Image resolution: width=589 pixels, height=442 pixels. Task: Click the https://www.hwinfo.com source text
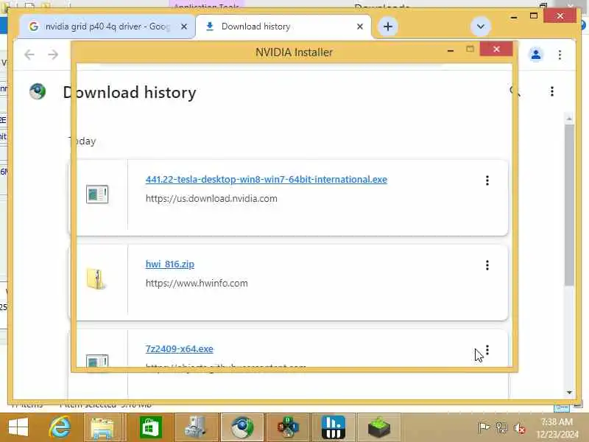[197, 283]
